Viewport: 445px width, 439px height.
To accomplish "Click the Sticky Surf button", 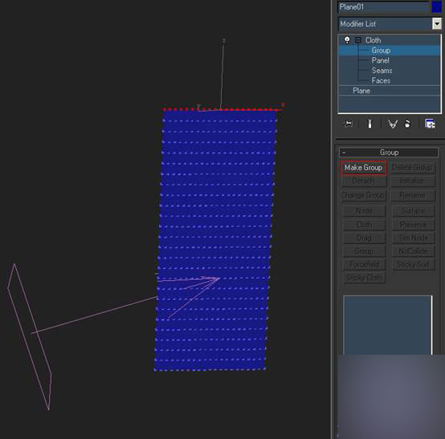I will point(414,265).
